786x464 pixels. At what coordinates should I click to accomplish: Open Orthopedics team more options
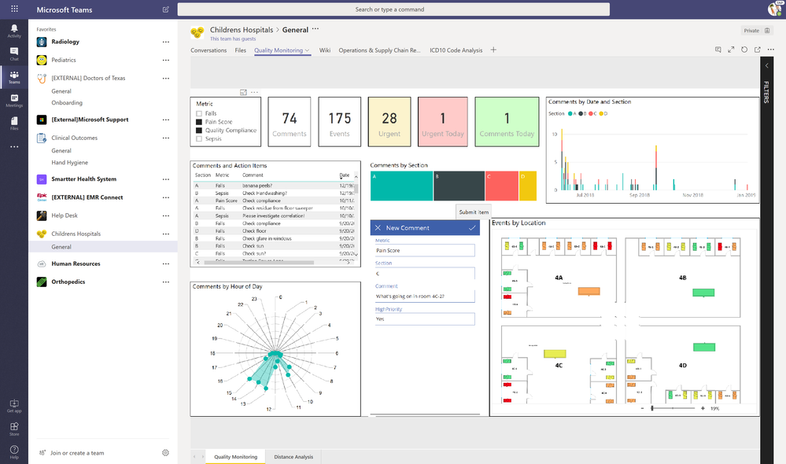pos(166,282)
